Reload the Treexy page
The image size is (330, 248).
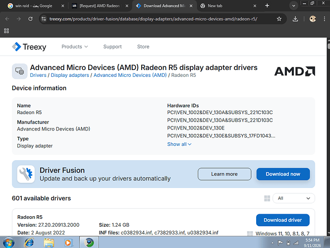click(x=31, y=19)
